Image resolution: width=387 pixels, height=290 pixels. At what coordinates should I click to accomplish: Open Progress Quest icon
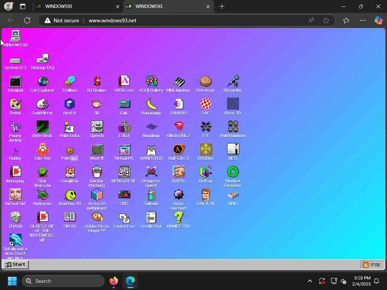[151, 177]
